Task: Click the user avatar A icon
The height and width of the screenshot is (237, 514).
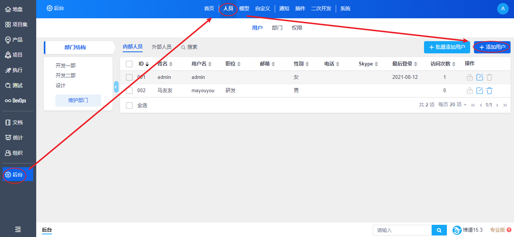Action: [503, 8]
